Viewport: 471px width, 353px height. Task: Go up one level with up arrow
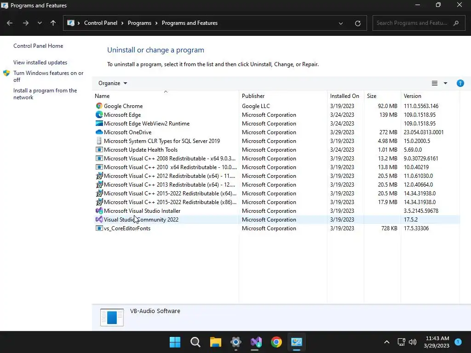53,23
